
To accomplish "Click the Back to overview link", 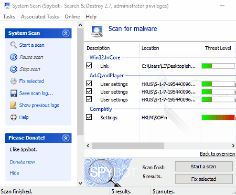I will pos(218,154).
